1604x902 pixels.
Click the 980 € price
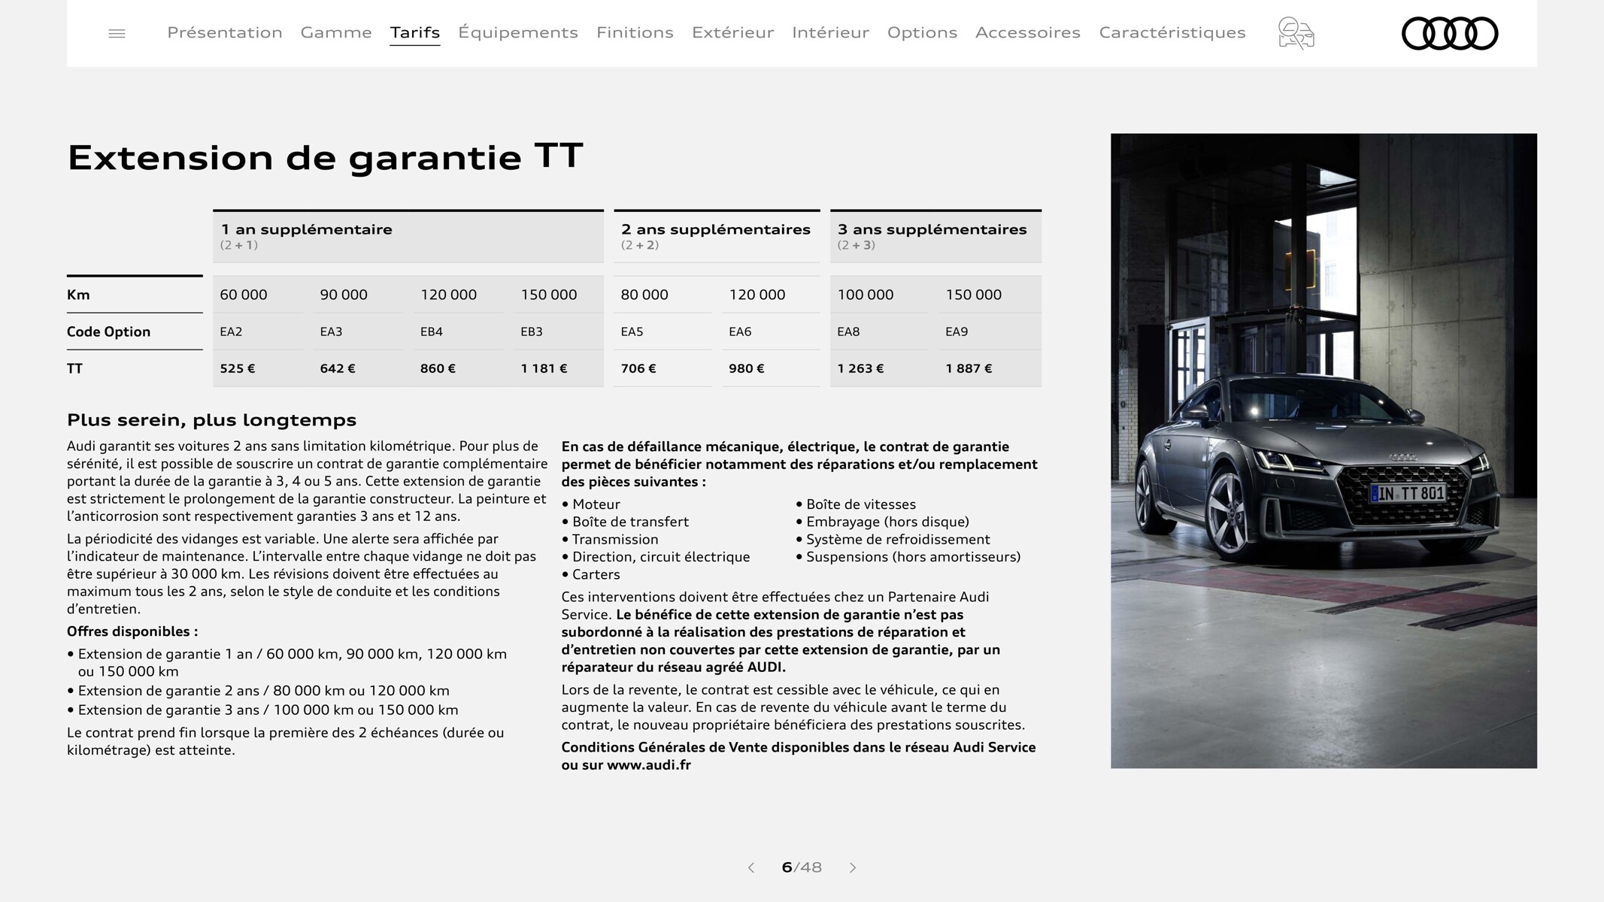click(x=747, y=368)
